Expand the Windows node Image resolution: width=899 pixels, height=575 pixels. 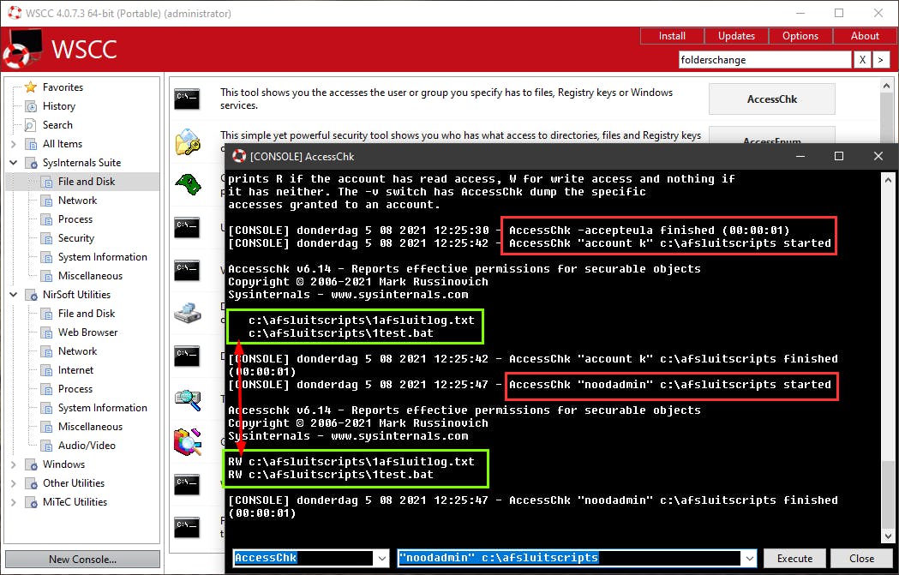tap(14, 464)
